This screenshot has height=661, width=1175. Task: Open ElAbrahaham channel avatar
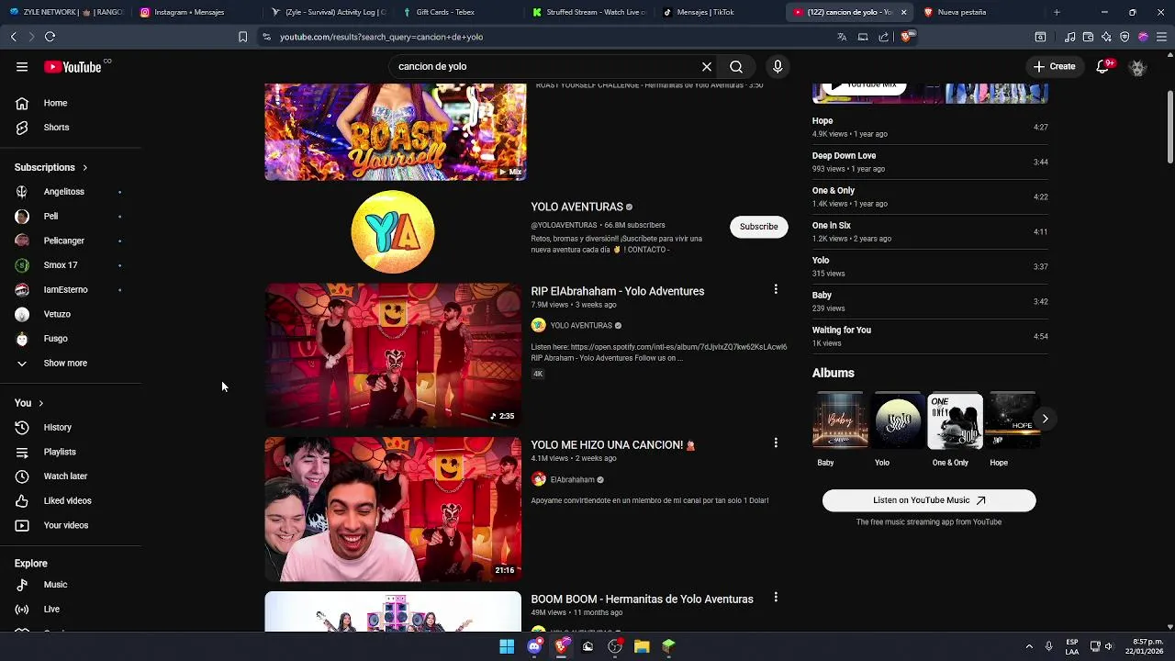point(539,479)
